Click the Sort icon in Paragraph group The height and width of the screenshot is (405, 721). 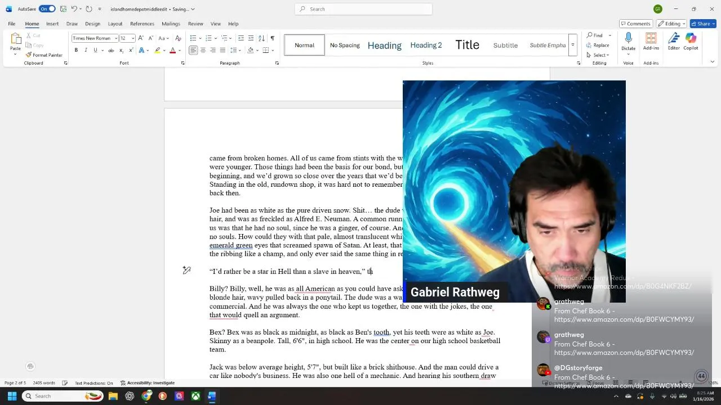[261, 38]
